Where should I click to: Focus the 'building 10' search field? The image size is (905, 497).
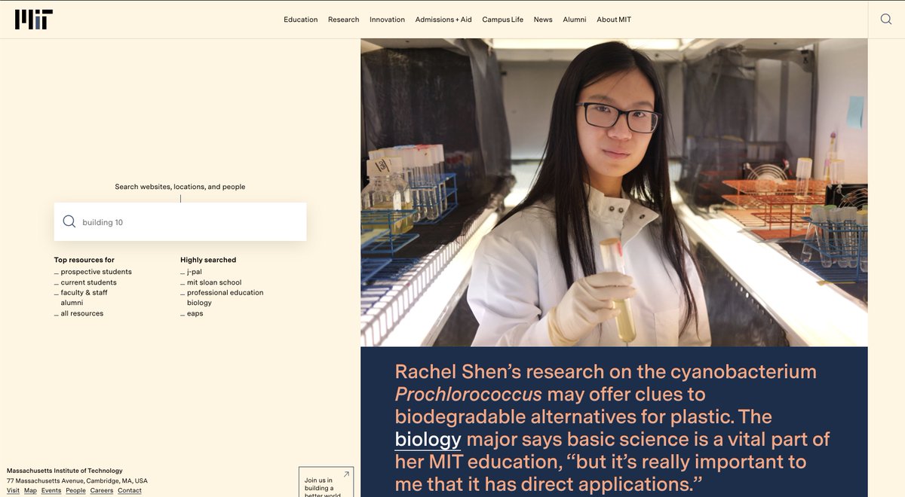tap(180, 222)
